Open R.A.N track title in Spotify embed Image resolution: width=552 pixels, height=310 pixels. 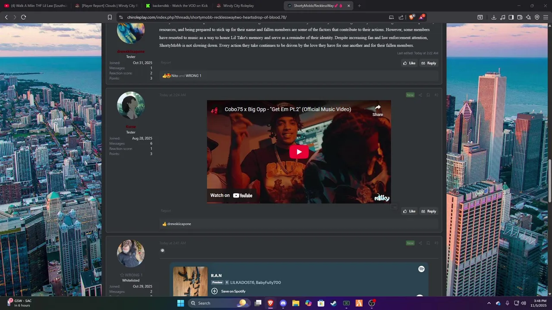point(216,276)
